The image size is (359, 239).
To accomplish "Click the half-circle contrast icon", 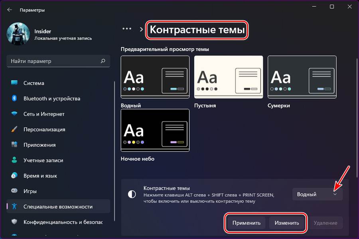I will pyautogui.click(x=132, y=194).
